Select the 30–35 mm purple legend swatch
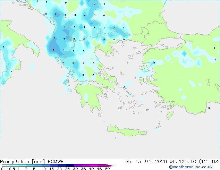 (78, 165)
